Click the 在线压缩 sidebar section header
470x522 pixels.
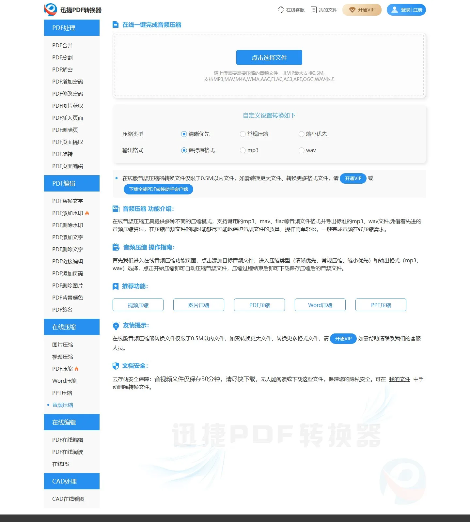72,327
